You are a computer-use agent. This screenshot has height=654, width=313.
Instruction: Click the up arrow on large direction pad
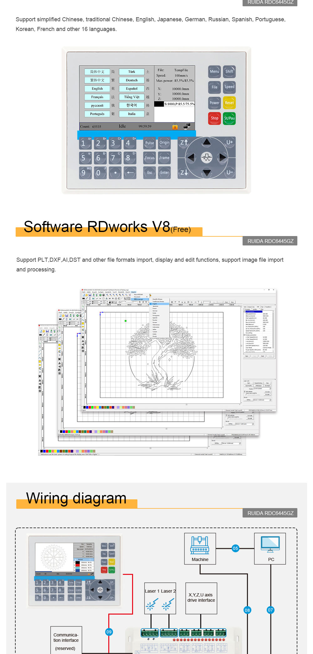[207, 142]
